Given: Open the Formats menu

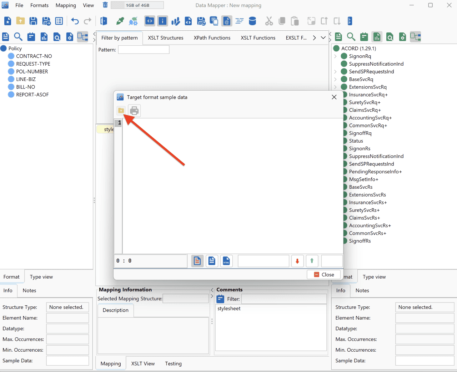Looking at the screenshot, I should click(39, 5).
